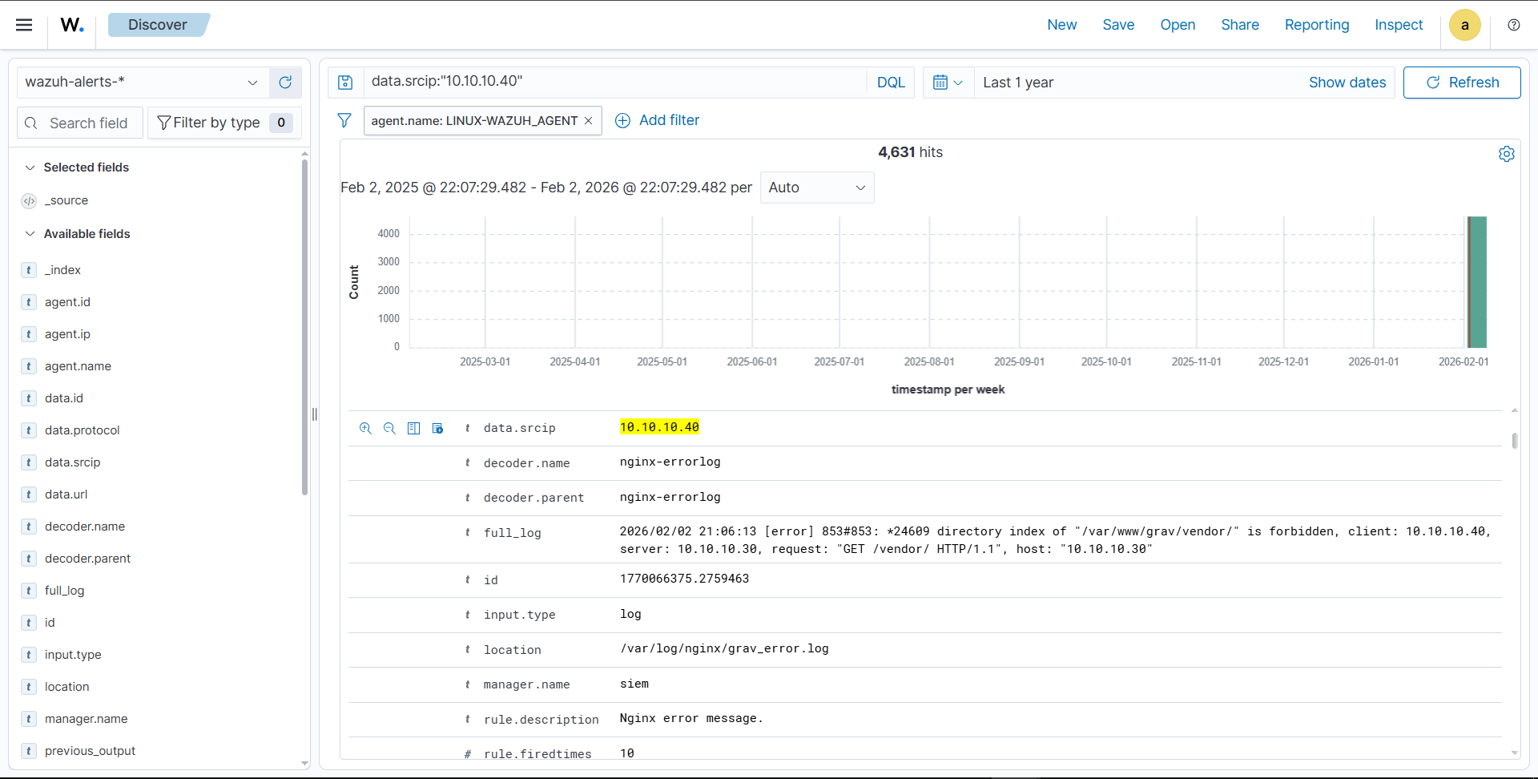Screen dimensions: 1538x779
Task: Remove the agent.name LINUX-WAZUH_AGENT filter
Action: click(588, 121)
